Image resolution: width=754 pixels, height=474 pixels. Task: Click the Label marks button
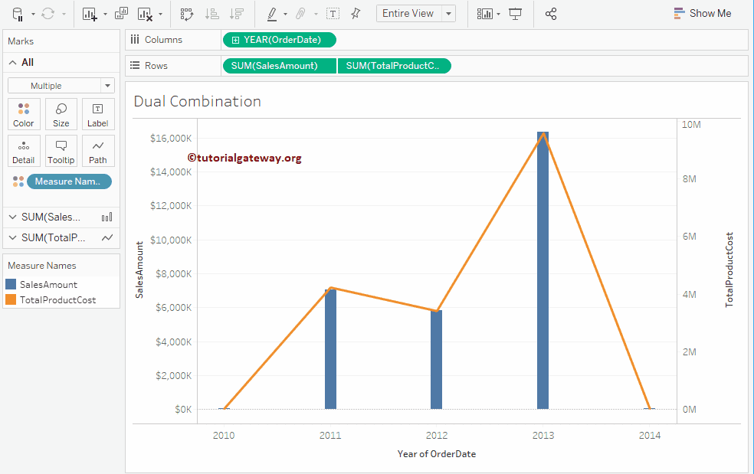97,114
